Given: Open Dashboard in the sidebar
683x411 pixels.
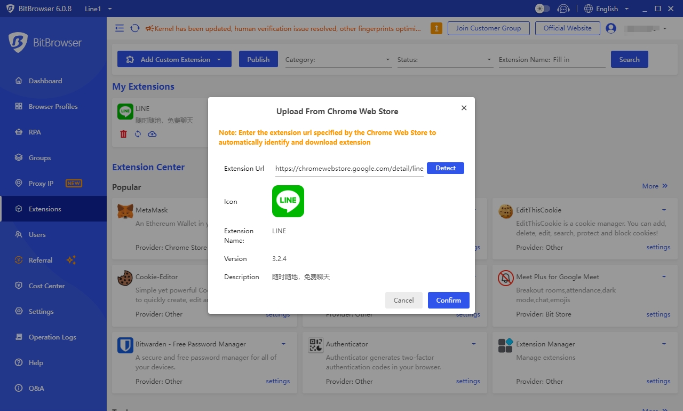Looking at the screenshot, I should point(53,81).
